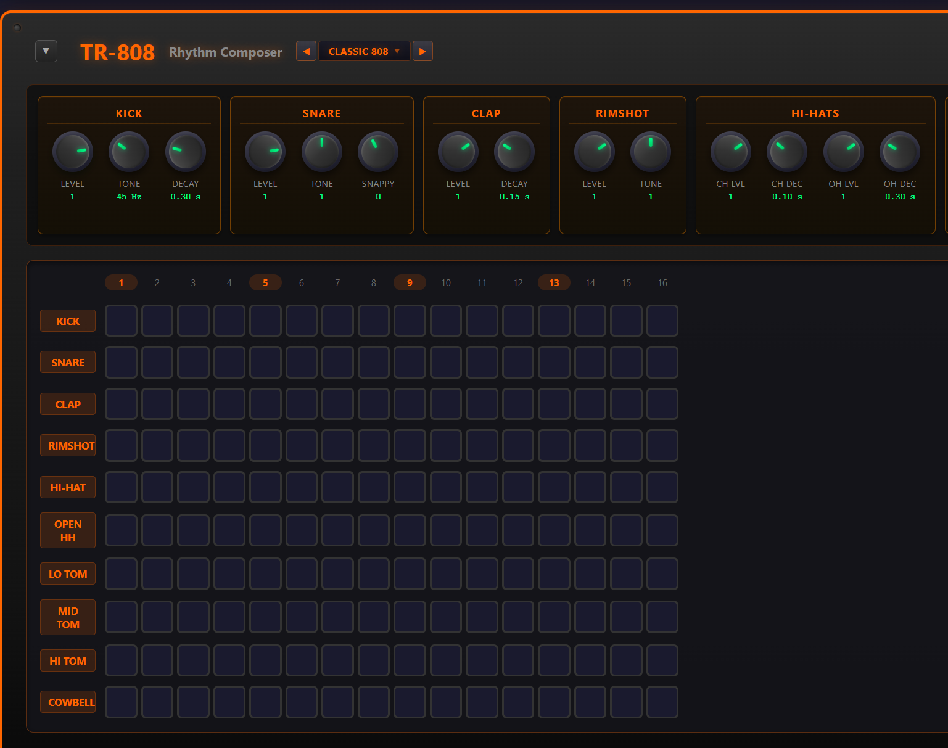Click the Kick DECAY value 0.30 s
Image resolution: width=948 pixels, height=748 pixels.
(185, 197)
